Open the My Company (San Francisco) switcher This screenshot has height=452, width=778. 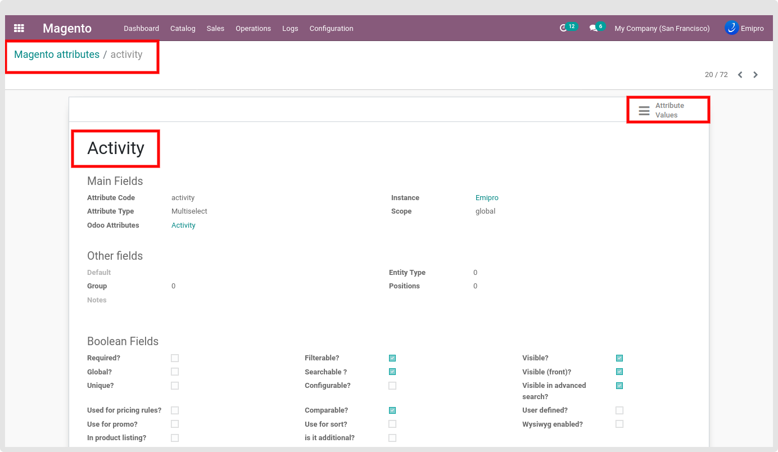coord(662,29)
